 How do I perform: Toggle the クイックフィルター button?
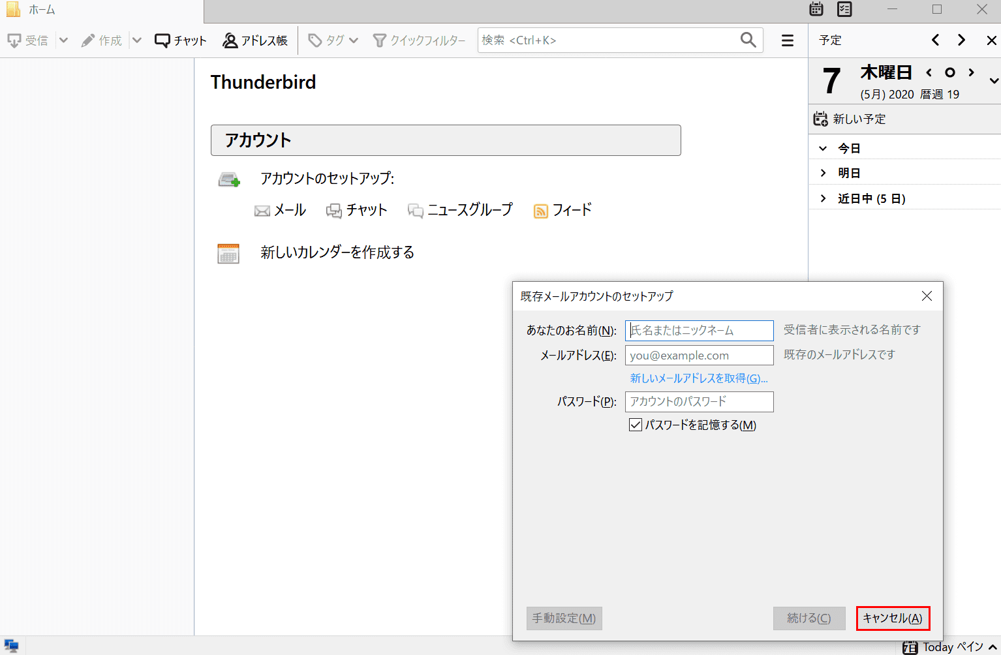[x=419, y=40]
